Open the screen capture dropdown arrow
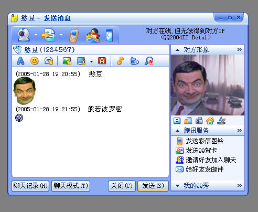Screen dimensions: 258x212 tap(91, 61)
